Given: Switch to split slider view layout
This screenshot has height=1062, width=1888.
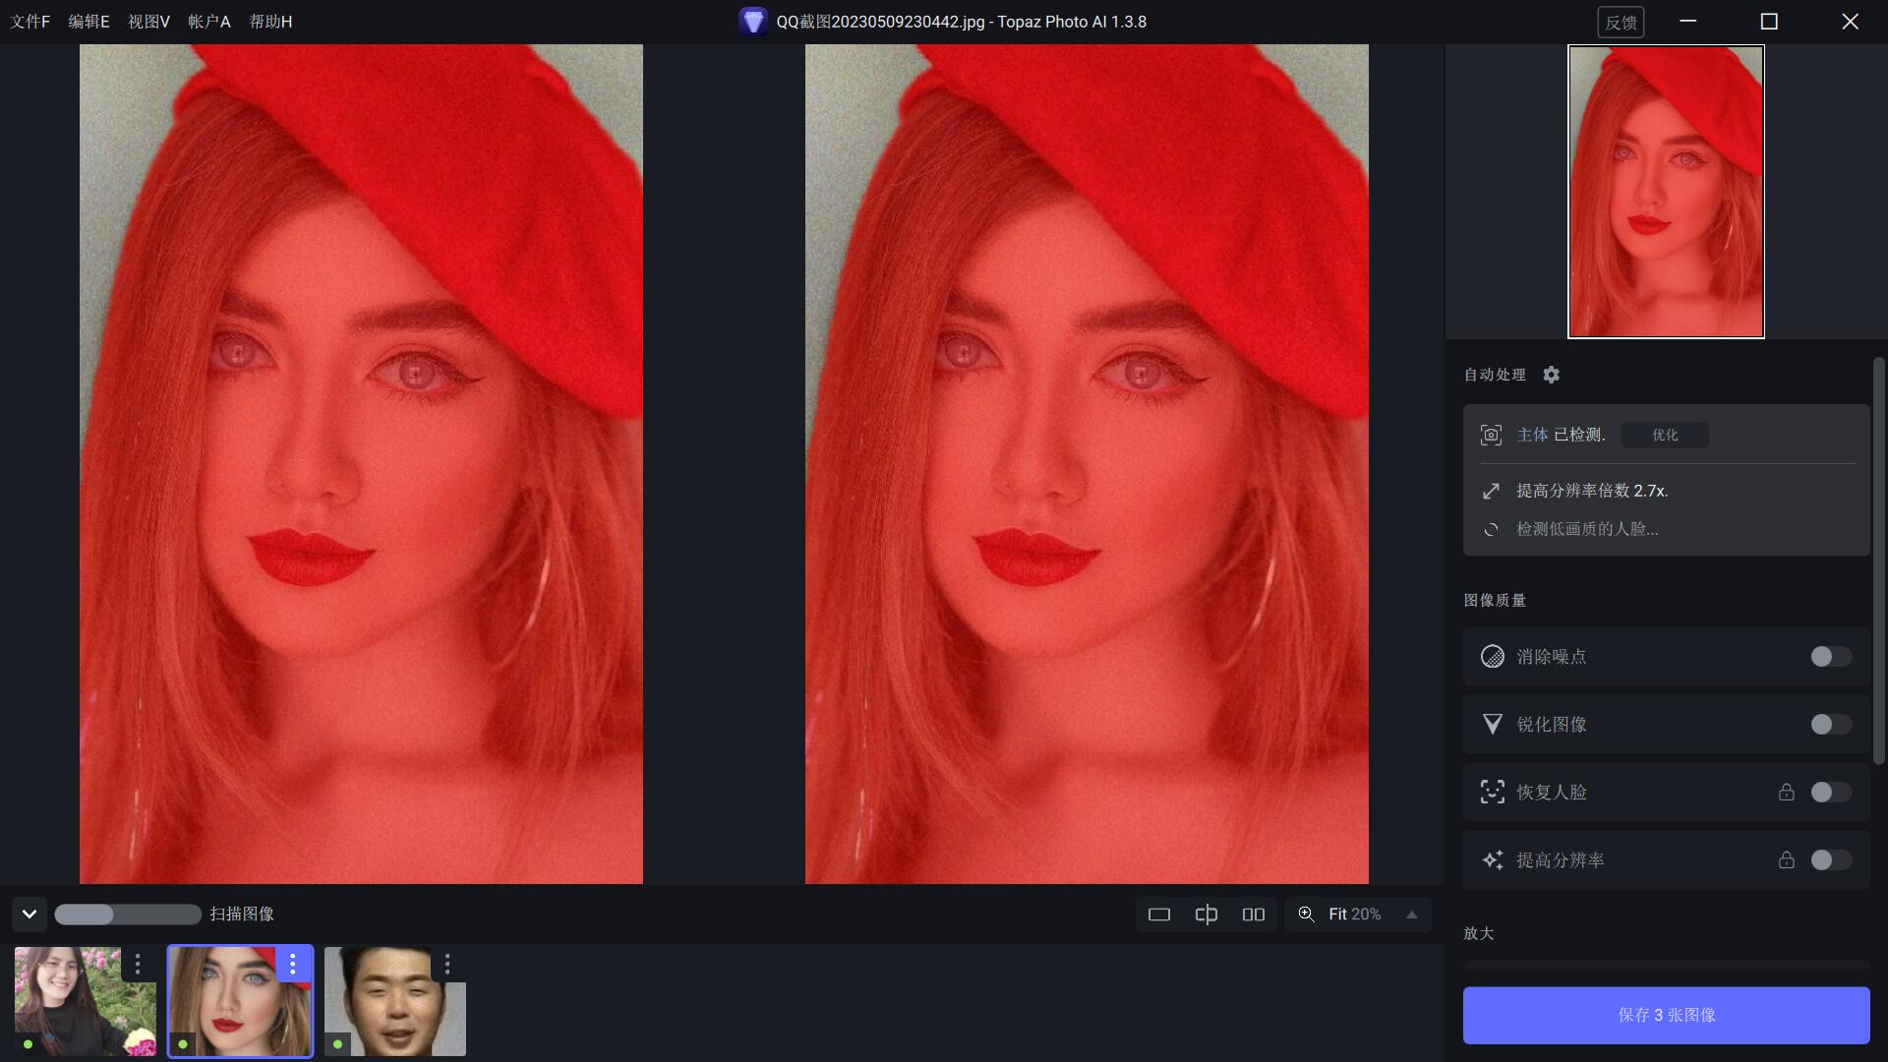Looking at the screenshot, I should coord(1207,914).
